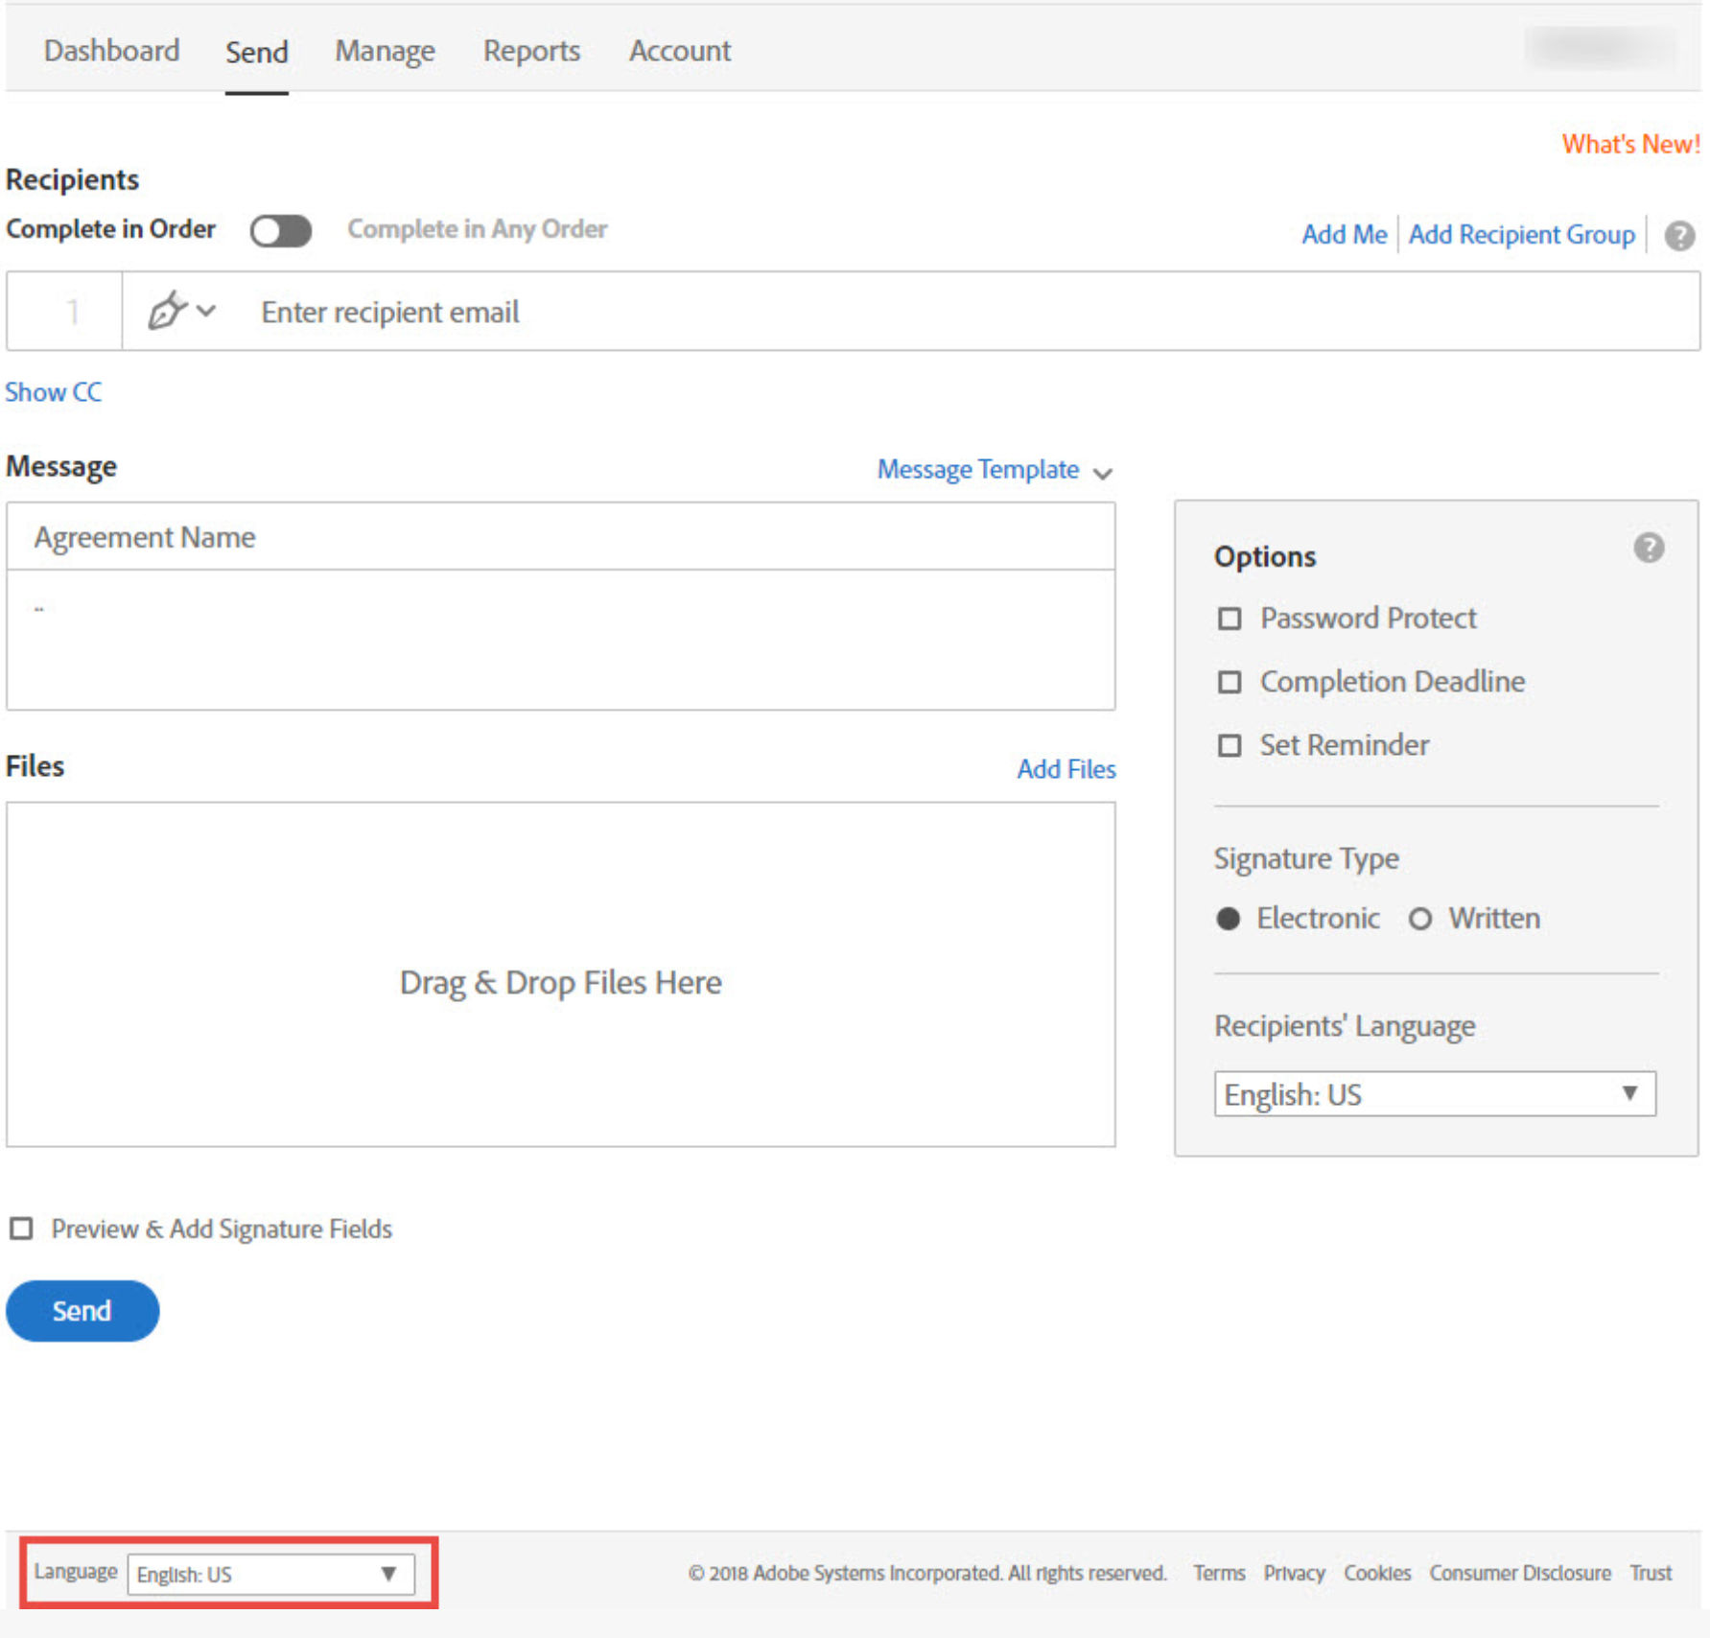
Task: Click the What's New! link
Action: 1630,144
